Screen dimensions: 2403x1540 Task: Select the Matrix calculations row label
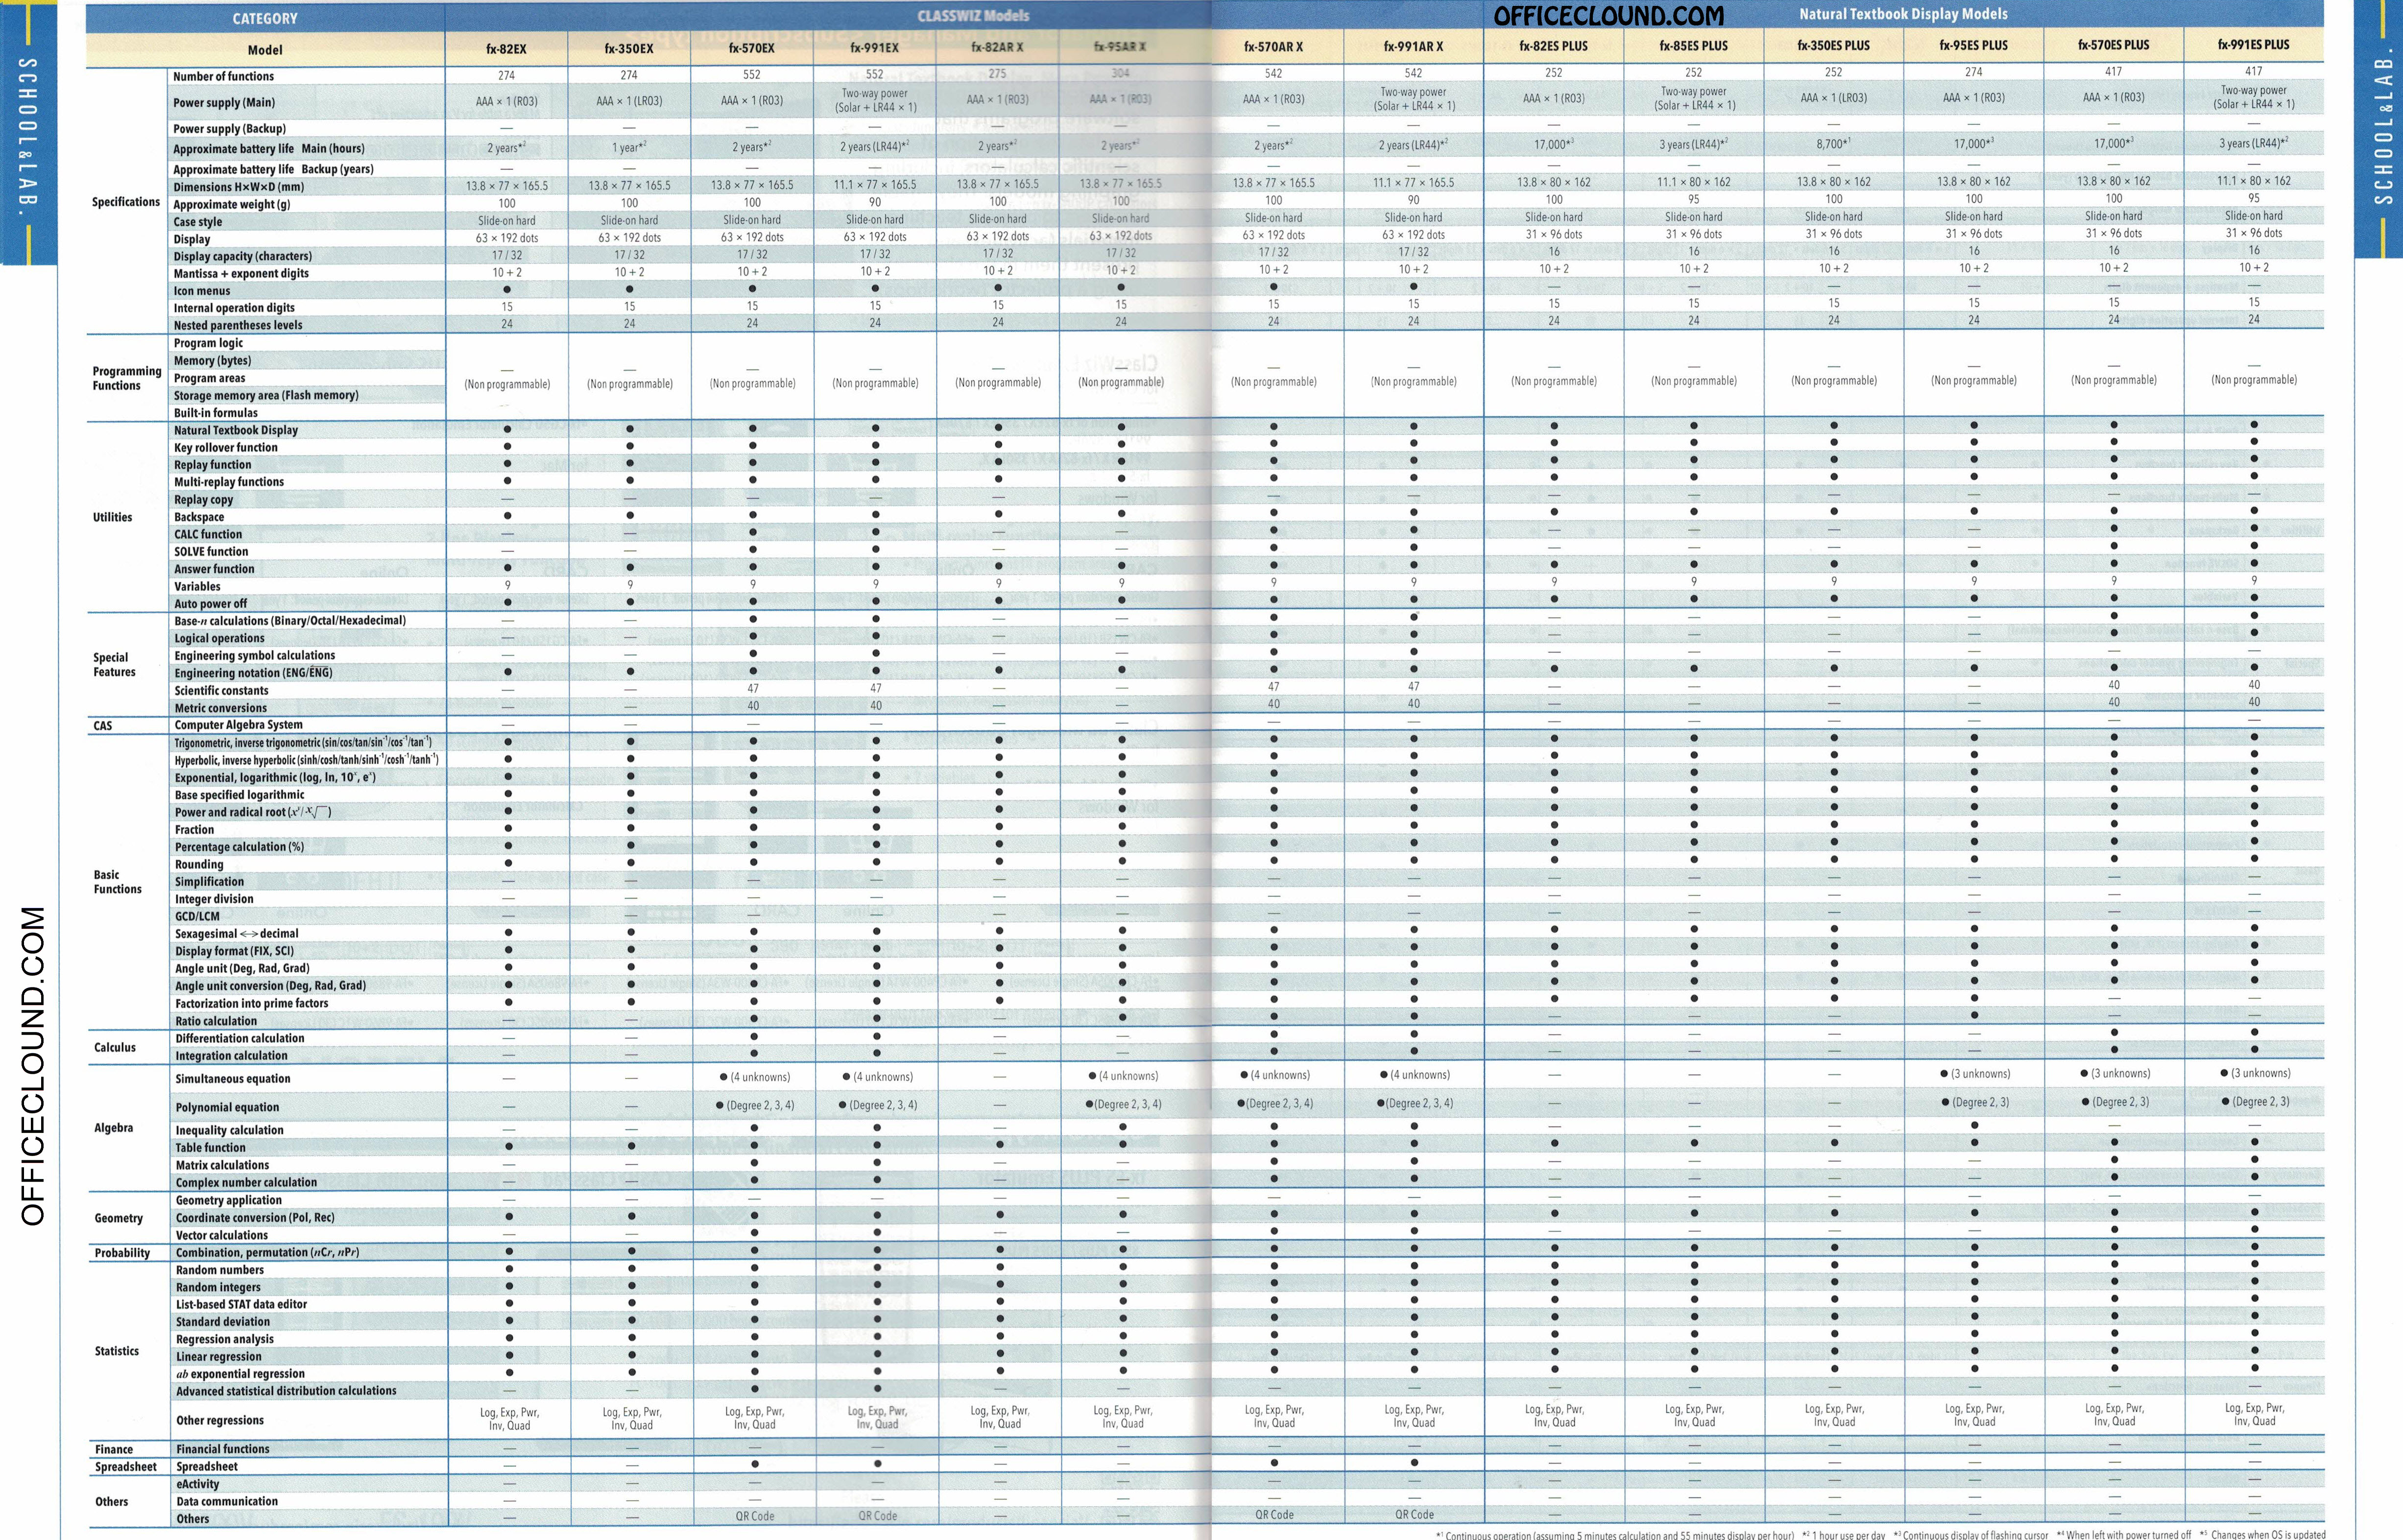tap(222, 1165)
